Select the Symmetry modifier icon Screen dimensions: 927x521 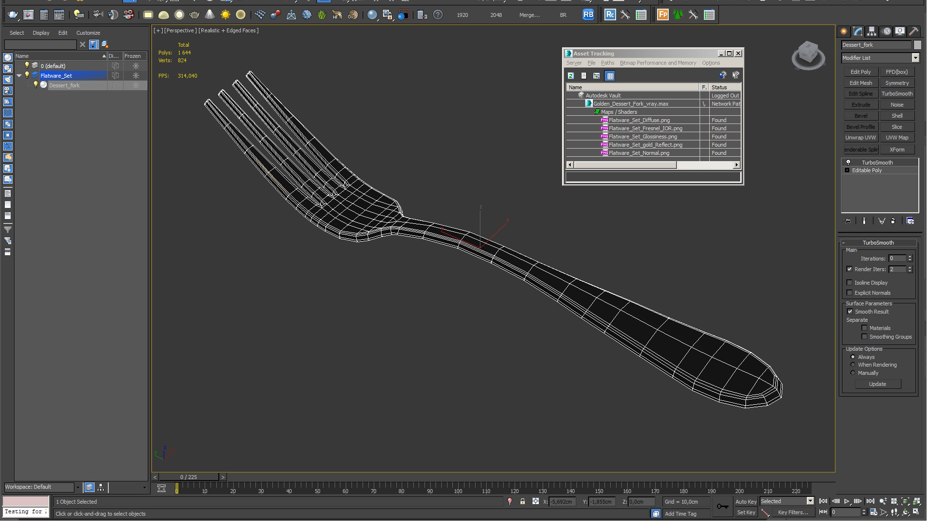(897, 83)
